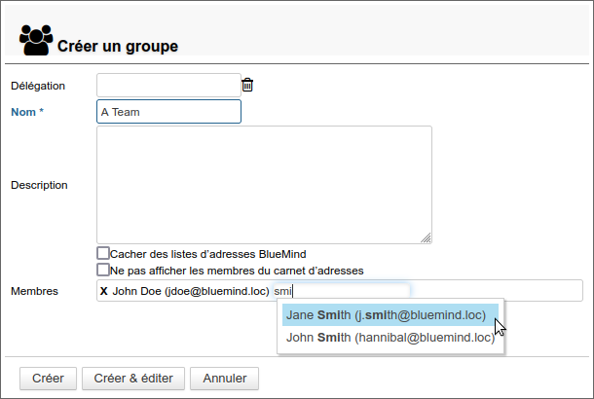
Task: Click the group people icon in header
Action: [35, 40]
